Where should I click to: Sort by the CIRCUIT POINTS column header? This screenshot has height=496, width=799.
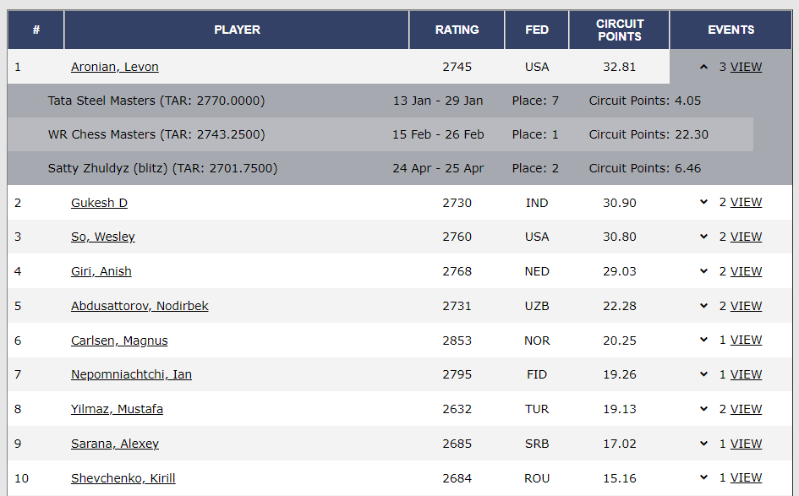click(619, 30)
